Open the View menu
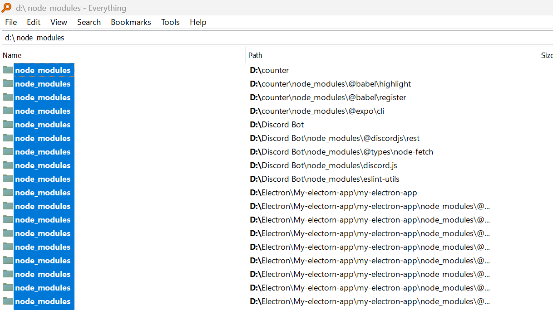 pyautogui.click(x=59, y=22)
